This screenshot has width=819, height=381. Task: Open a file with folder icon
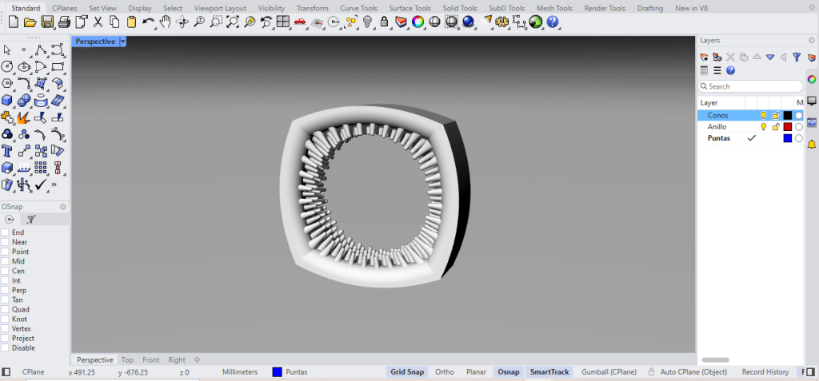tap(30, 22)
